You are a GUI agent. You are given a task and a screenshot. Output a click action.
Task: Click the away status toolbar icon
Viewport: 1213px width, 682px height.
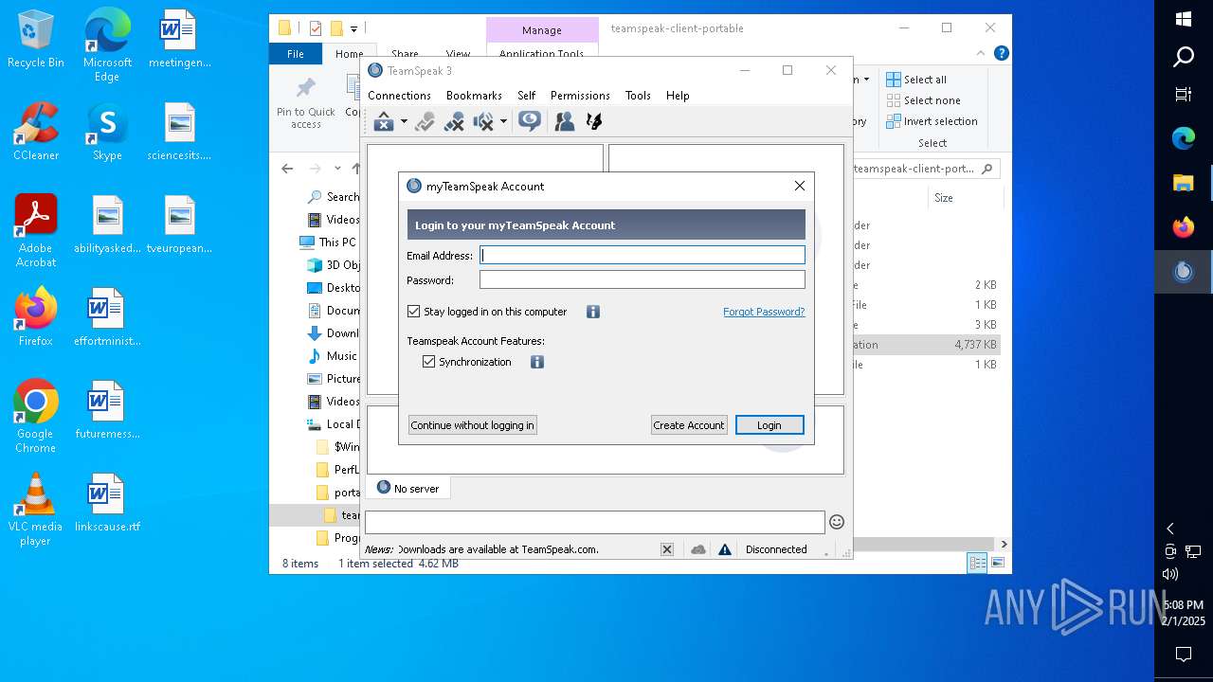click(x=383, y=121)
